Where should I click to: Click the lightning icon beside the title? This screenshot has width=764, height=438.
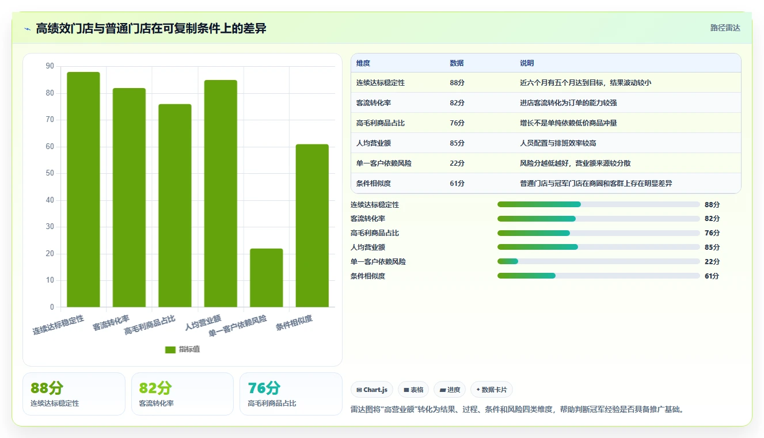point(28,29)
